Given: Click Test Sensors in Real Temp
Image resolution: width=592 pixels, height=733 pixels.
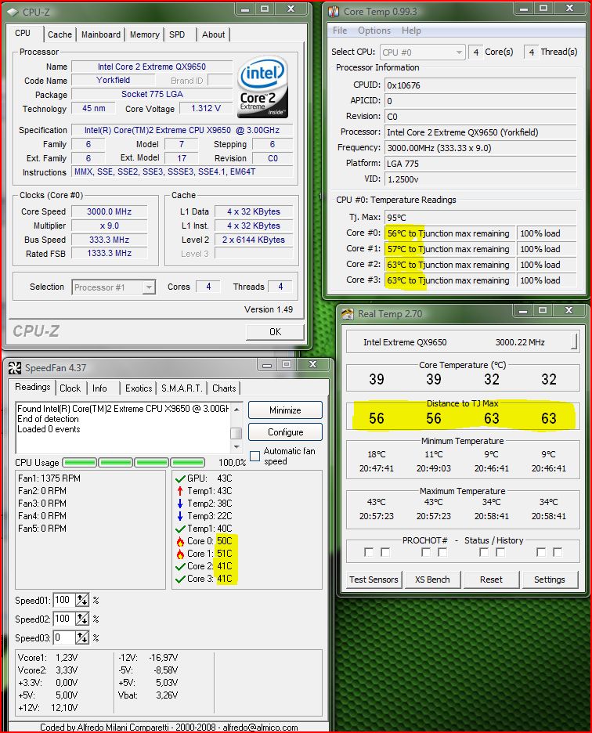Looking at the screenshot, I should point(374,580).
